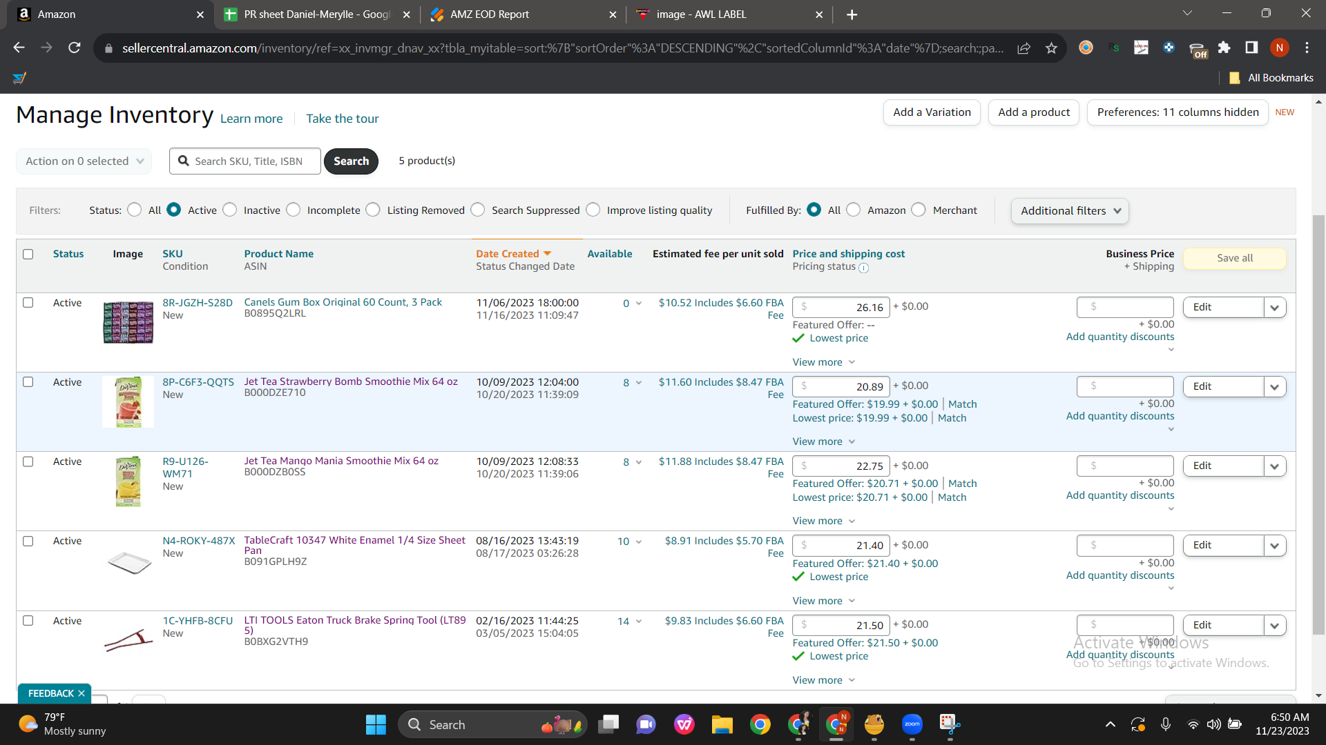Select the Improve listing quality filter
The height and width of the screenshot is (745, 1326).
pos(593,210)
